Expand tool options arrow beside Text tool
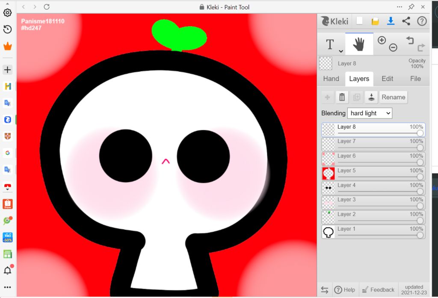This screenshot has width=438, height=298. [x=341, y=51]
